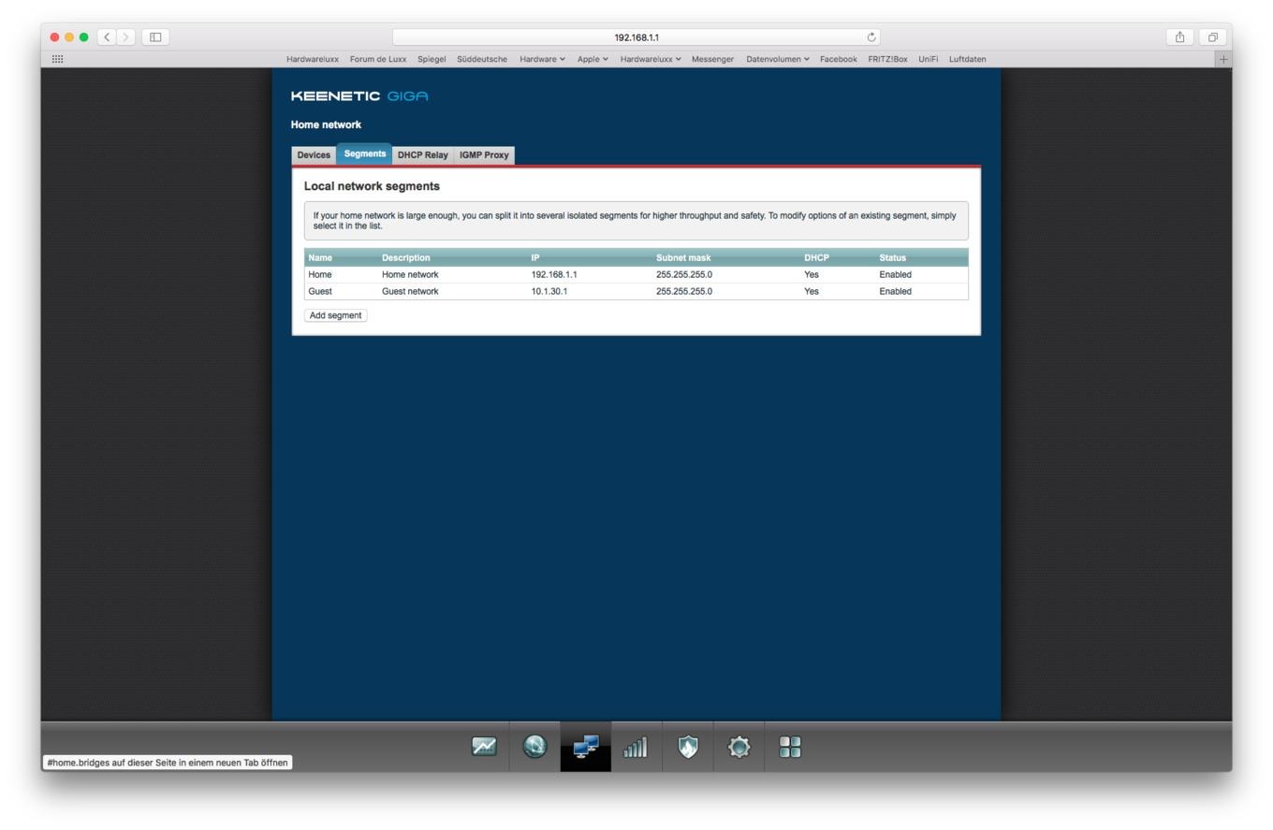1273x830 pixels.
Task: Click the DHCP column header
Action: click(x=816, y=257)
